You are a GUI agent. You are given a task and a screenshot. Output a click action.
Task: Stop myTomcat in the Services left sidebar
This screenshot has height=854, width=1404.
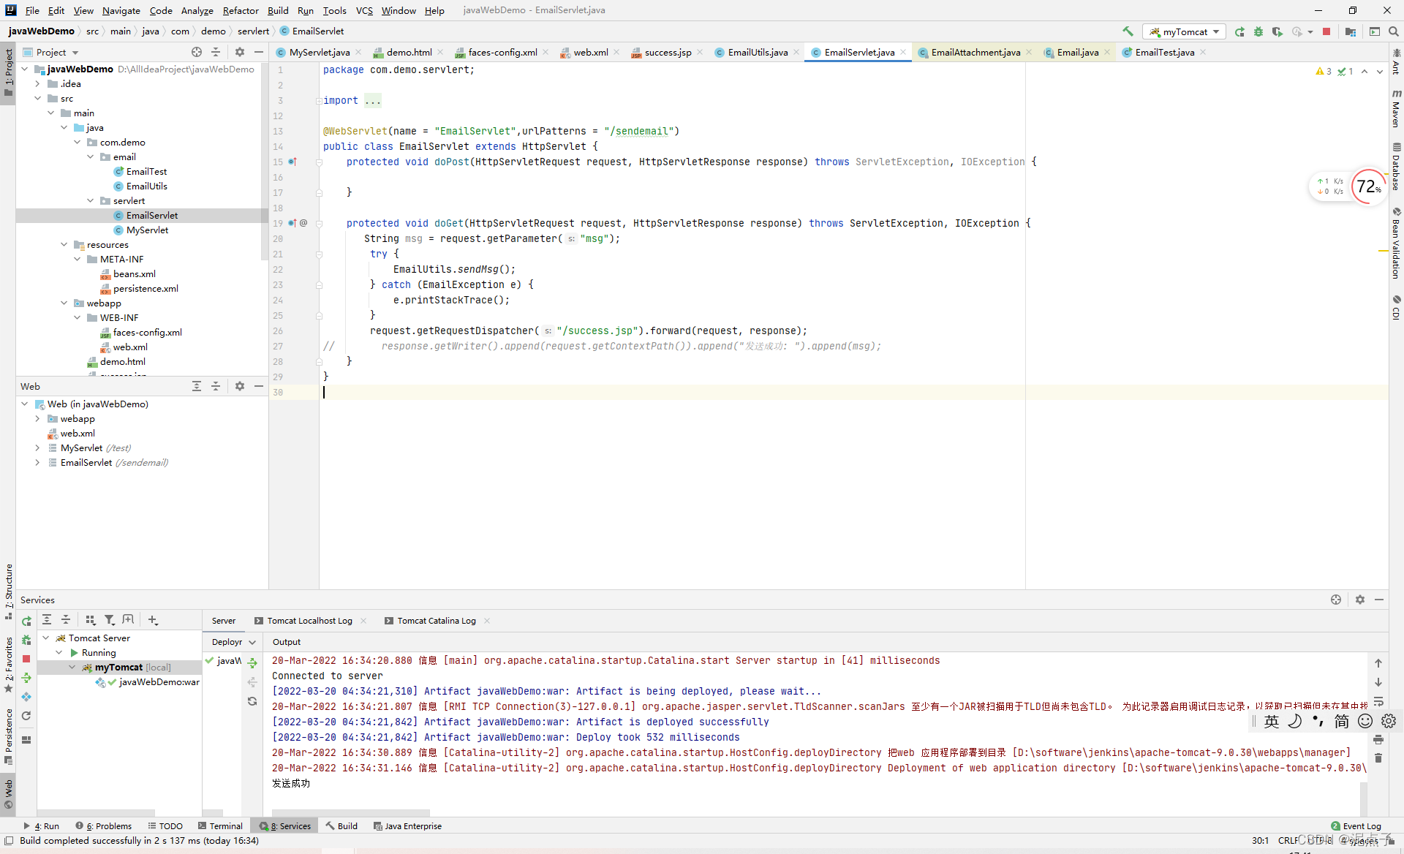click(26, 659)
